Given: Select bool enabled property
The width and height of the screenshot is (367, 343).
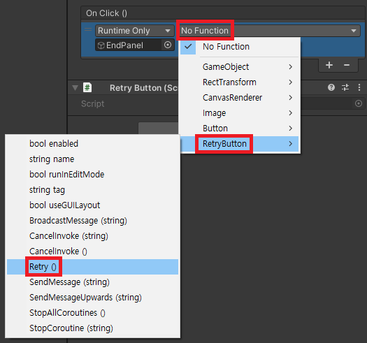Looking at the screenshot, I should 92,144.
